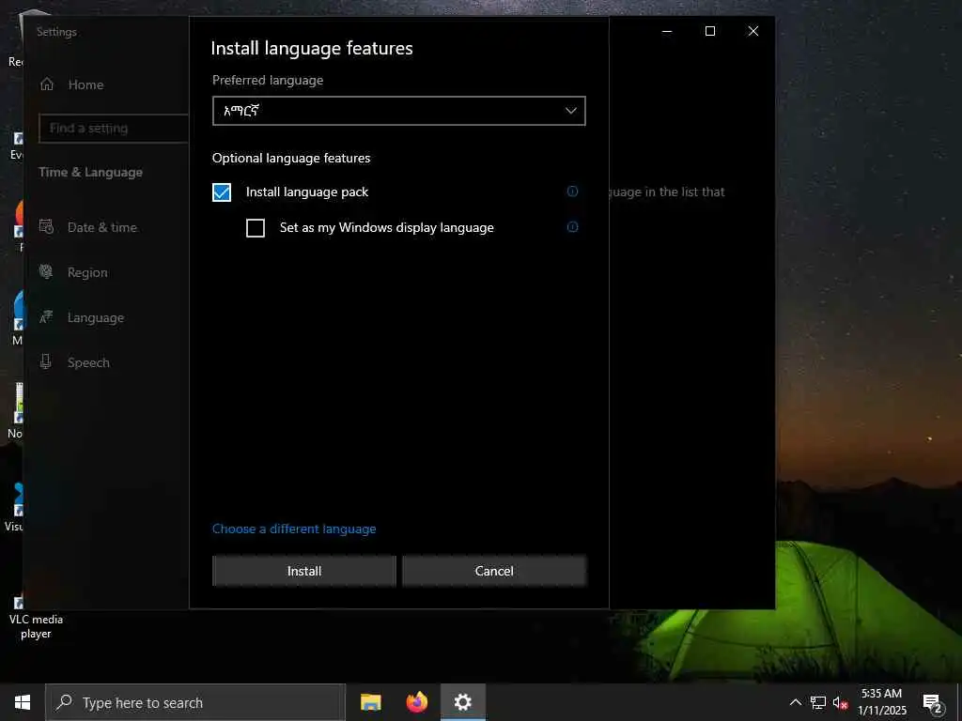The image size is (962, 721).
Task: Click info icon beside Install language pack
Action: [x=572, y=192]
